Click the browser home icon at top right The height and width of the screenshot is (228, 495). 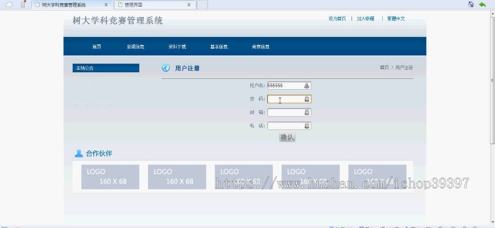click(471, 4)
